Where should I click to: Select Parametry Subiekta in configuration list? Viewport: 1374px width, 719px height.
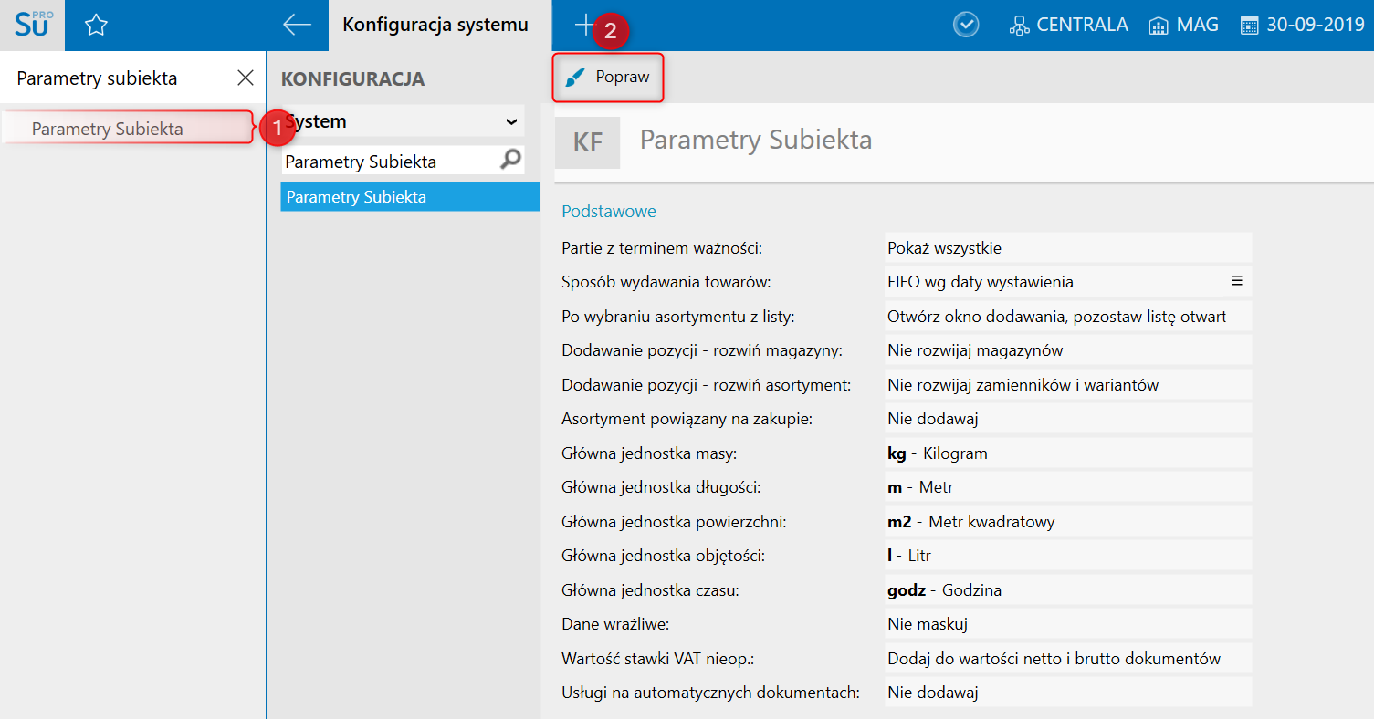pos(409,197)
